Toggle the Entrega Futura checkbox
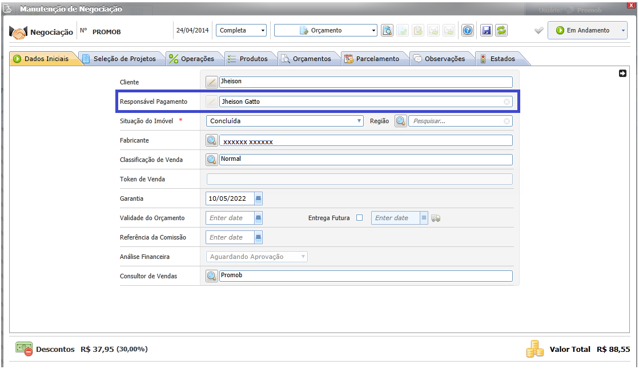 (x=359, y=218)
